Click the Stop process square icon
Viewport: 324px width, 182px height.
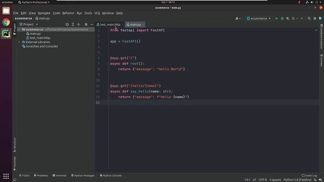pos(302,18)
